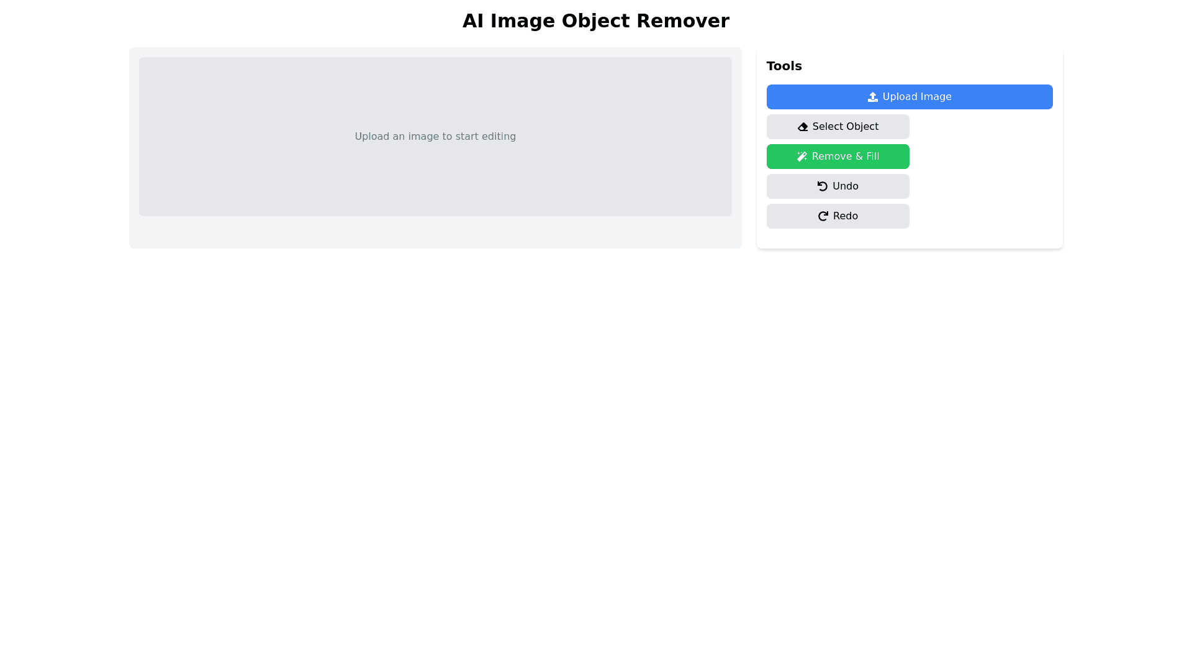
Task: Click the magic wand sparkle icon
Action: [x=802, y=157]
